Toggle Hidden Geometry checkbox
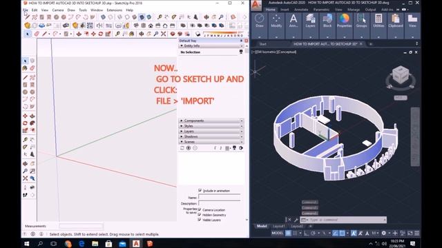 (x=200, y=215)
